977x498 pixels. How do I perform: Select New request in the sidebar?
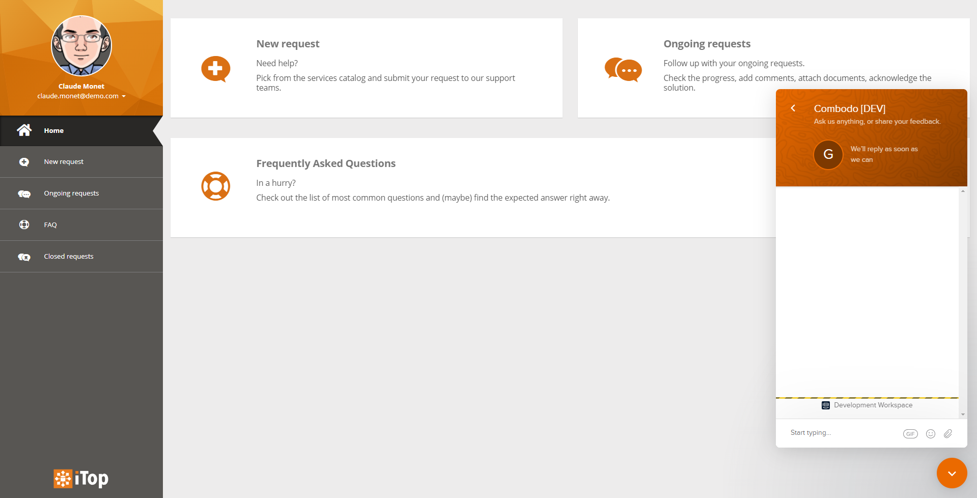coord(64,162)
